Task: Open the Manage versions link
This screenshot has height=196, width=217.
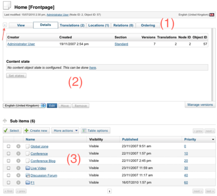Action: coord(200,105)
